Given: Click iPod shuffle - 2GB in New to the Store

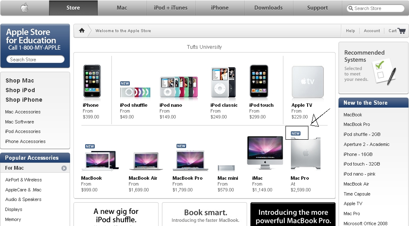Looking at the screenshot, I should (362, 134).
